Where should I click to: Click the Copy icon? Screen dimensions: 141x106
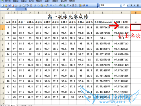(38, 5)
